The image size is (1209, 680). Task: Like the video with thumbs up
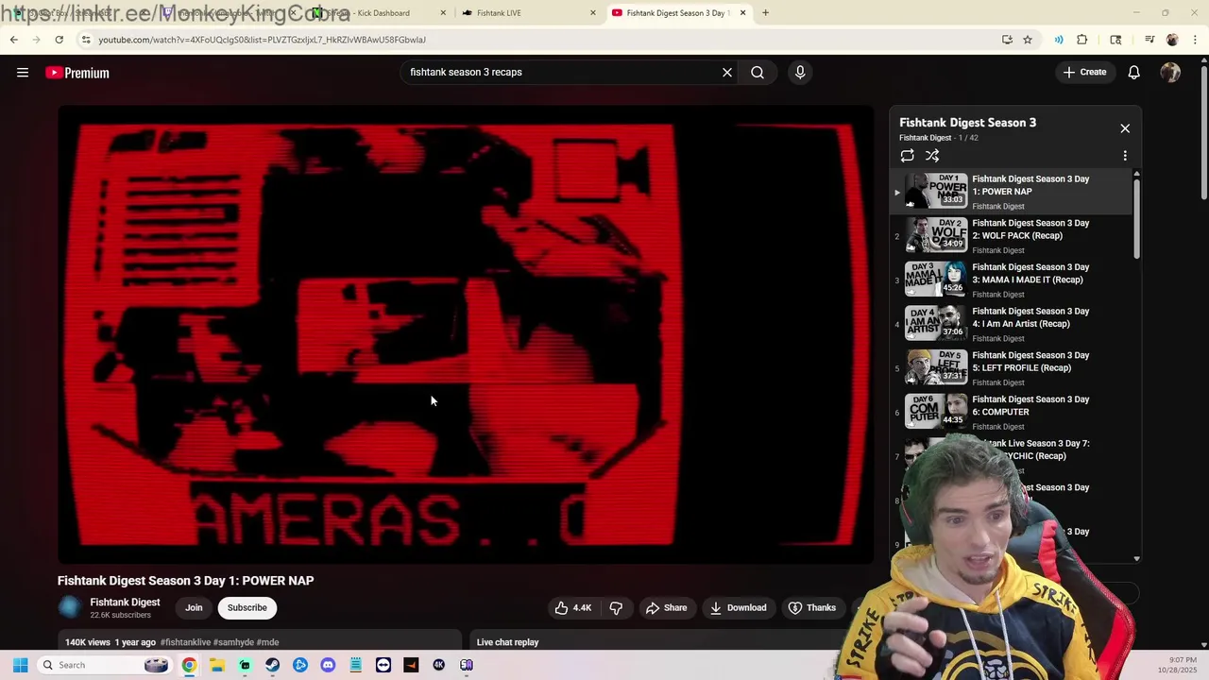coord(572,607)
